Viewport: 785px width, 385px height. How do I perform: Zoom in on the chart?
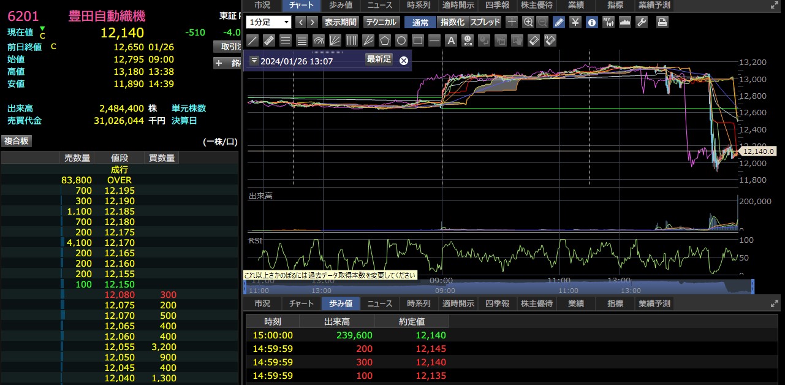click(x=528, y=22)
